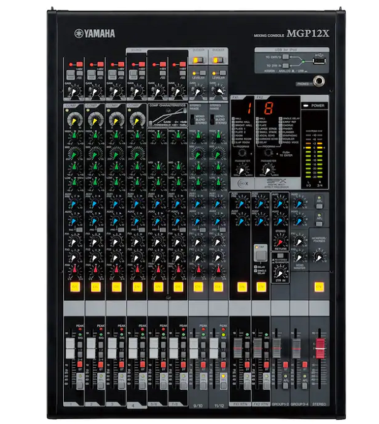The image size is (379, 424).
Task: Tap the TAP tempo button
Action: (x=261, y=255)
